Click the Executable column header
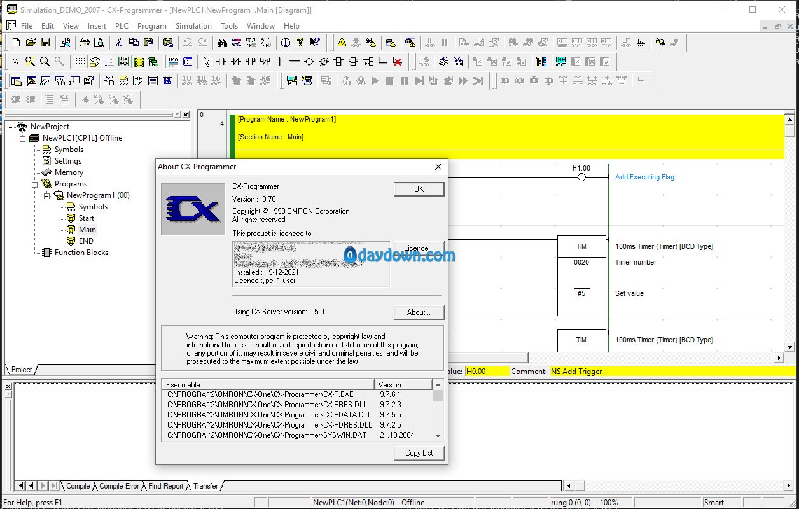 click(x=268, y=385)
